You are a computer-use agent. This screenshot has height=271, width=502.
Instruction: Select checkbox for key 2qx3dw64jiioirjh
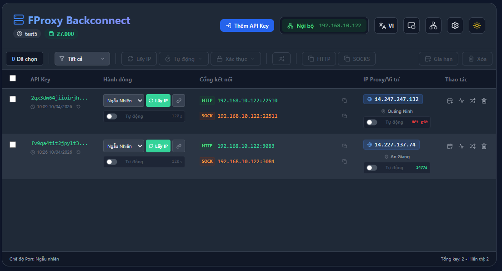pos(13,99)
